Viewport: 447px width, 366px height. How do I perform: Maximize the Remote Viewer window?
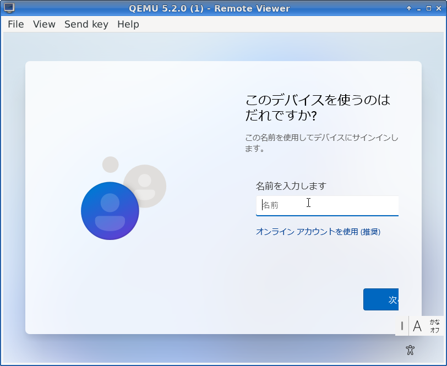[429, 8]
